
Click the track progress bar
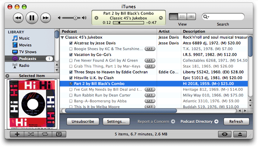[x=128, y=23]
